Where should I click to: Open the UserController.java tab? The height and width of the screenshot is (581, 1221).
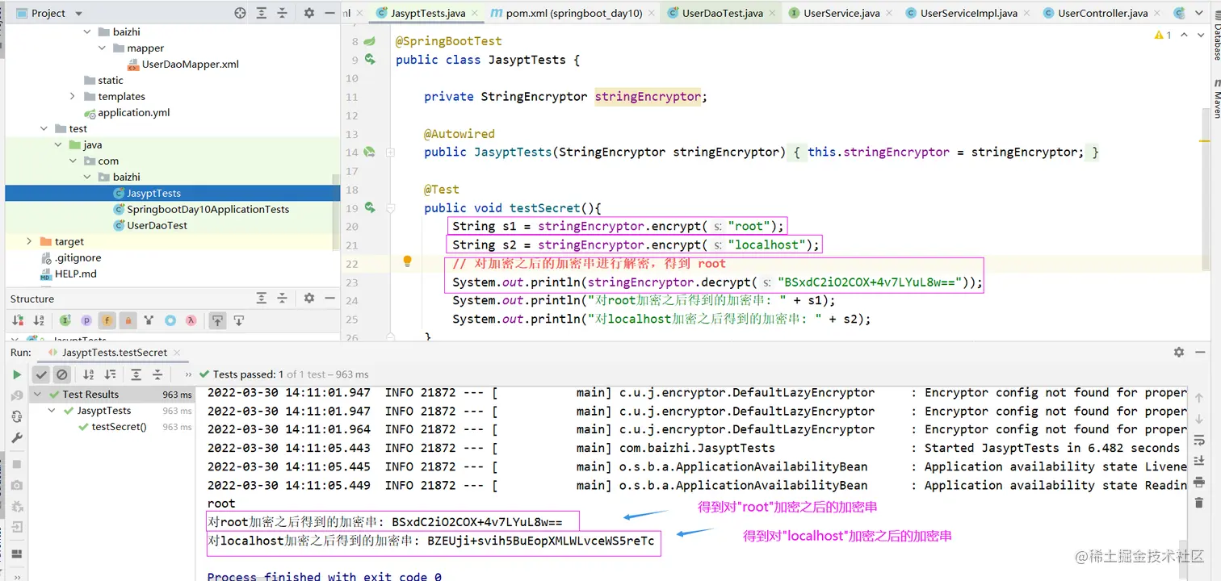point(1101,13)
